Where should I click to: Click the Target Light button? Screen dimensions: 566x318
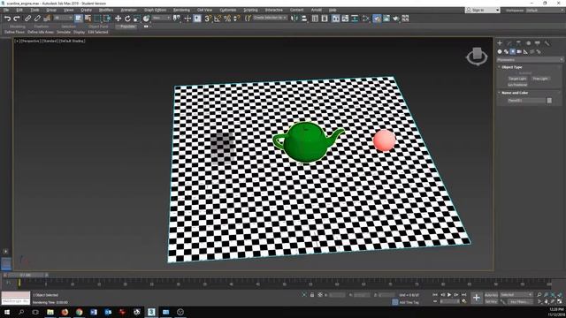click(517, 79)
